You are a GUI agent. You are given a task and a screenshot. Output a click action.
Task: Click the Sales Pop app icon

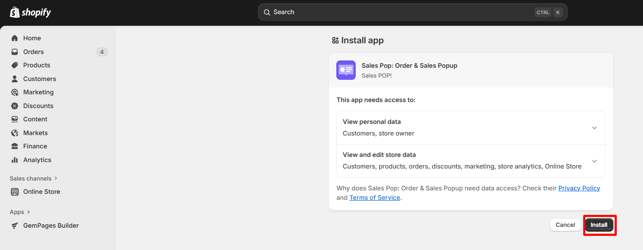346,70
